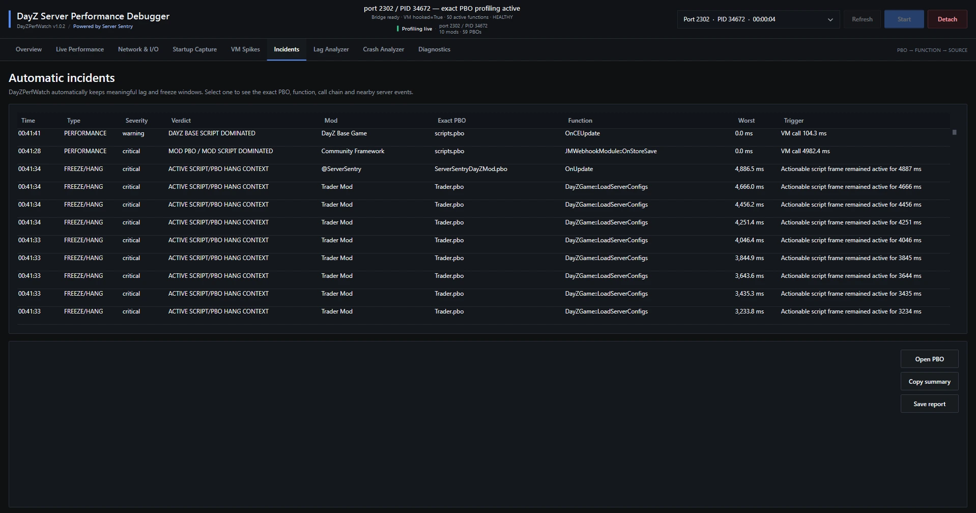Sort by the Type column header
This screenshot has height=513, width=976.
74,121
